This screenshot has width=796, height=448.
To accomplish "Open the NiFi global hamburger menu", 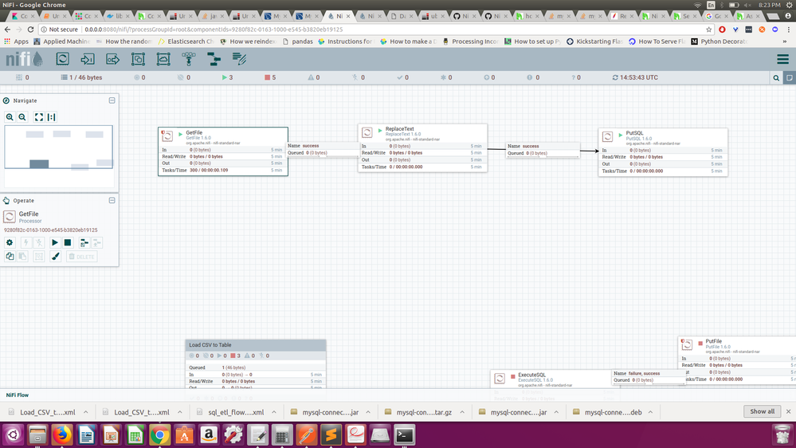I will point(782,59).
